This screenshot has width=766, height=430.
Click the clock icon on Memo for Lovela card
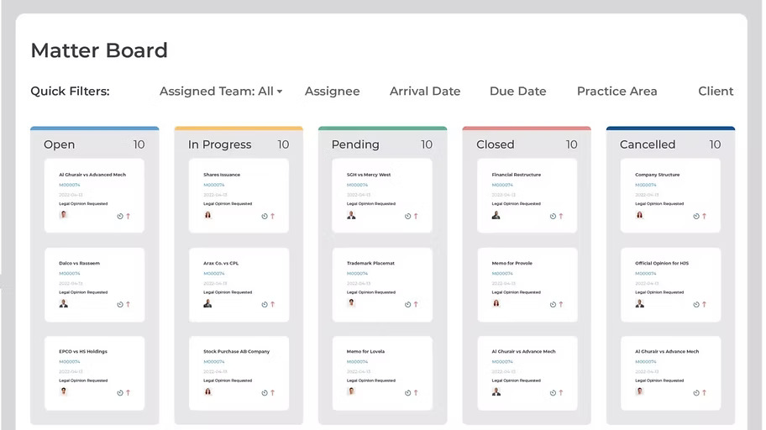[x=408, y=392]
